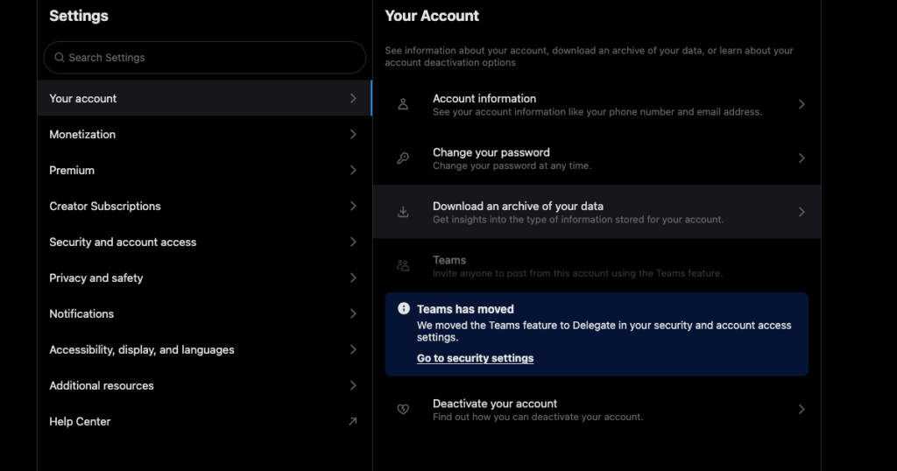This screenshot has width=897, height=471.
Task: Open Download an archive chevron
Action: tap(802, 212)
